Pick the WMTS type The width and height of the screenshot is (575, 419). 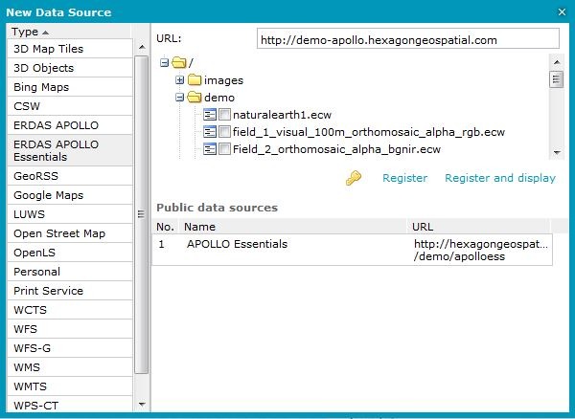pos(70,386)
